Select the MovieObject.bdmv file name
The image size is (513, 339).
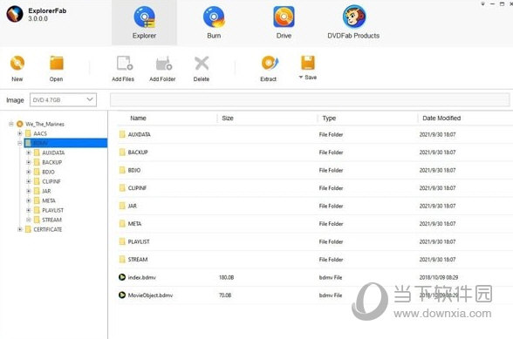tap(150, 295)
